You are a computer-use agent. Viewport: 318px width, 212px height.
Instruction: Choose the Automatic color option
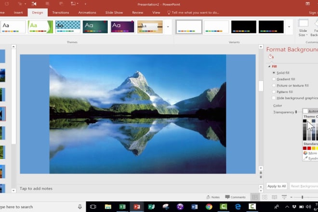click(x=310, y=111)
